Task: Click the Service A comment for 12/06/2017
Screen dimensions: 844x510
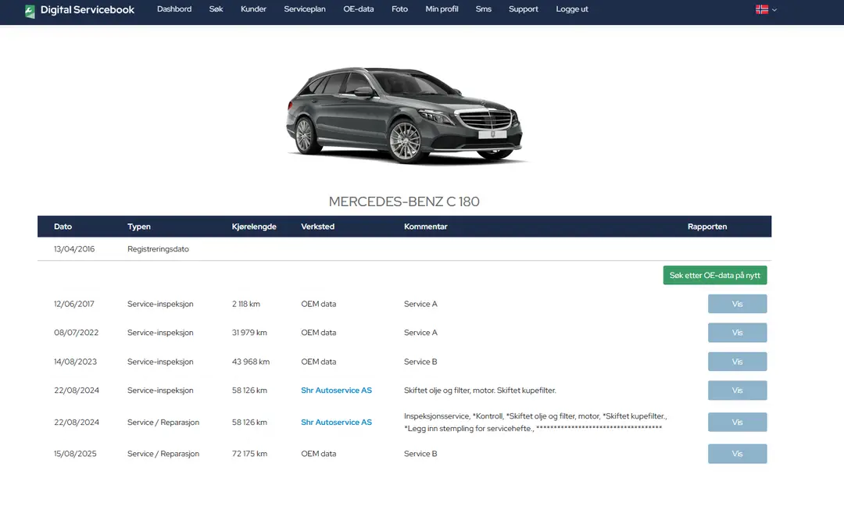Action: pos(420,304)
